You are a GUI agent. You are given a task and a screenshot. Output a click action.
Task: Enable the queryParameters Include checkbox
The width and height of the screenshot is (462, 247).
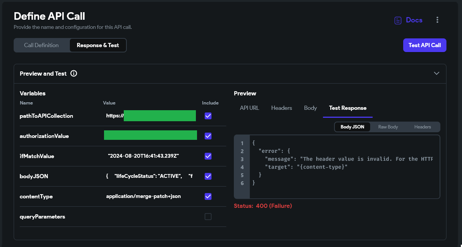pyautogui.click(x=208, y=217)
